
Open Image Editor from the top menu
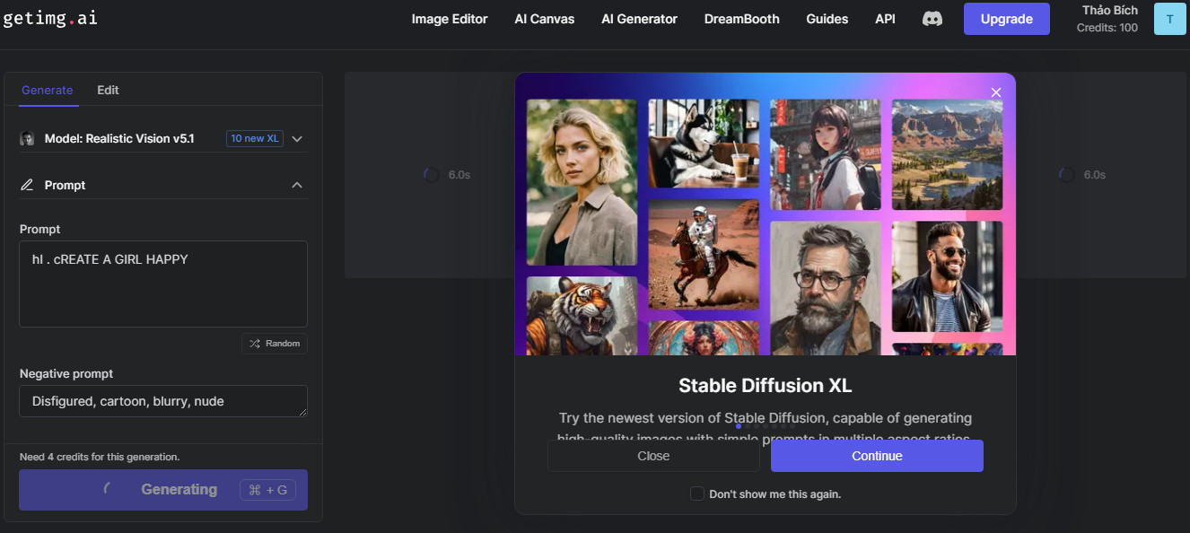pyautogui.click(x=450, y=19)
